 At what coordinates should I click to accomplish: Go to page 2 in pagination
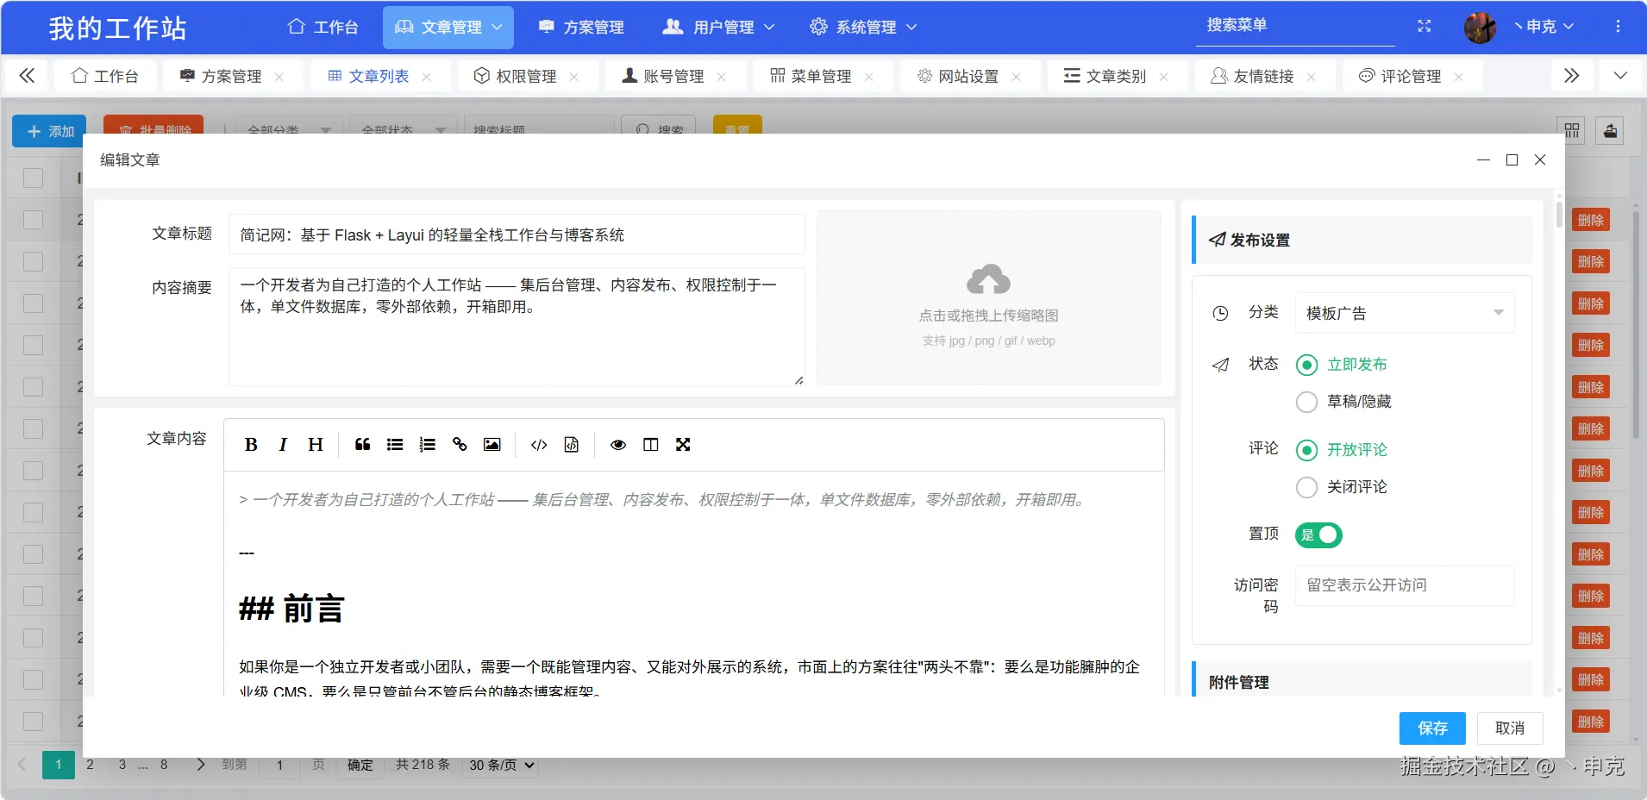(90, 765)
